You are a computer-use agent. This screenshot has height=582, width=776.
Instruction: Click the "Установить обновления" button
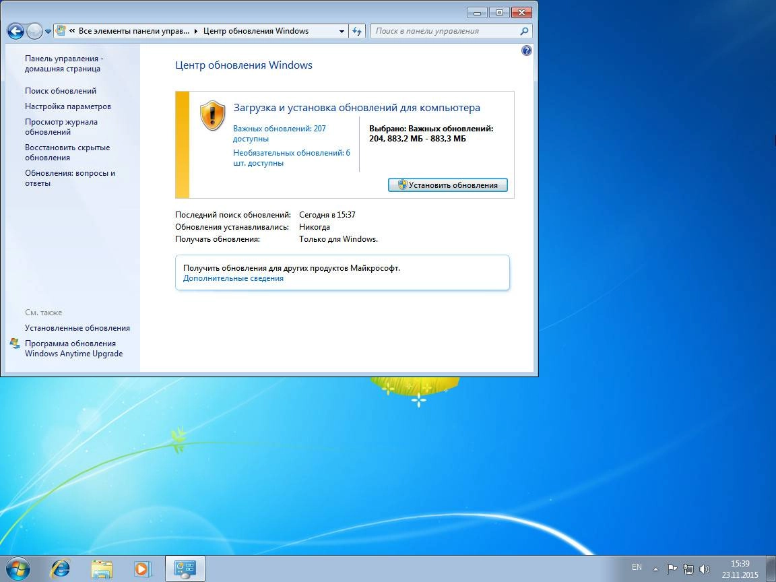coord(447,185)
